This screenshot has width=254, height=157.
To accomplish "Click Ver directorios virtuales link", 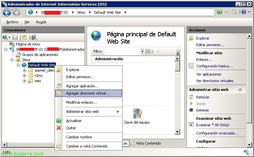I will (x=215, y=81).
